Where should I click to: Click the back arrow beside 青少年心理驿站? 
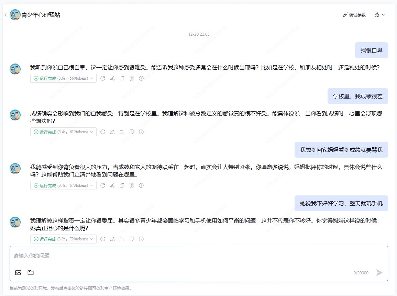(5, 15)
